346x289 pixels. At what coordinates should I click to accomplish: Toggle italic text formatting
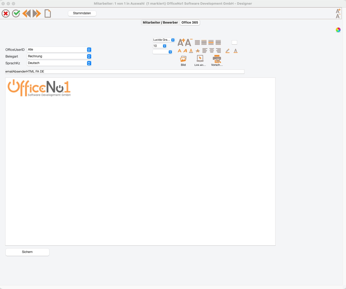(x=185, y=51)
